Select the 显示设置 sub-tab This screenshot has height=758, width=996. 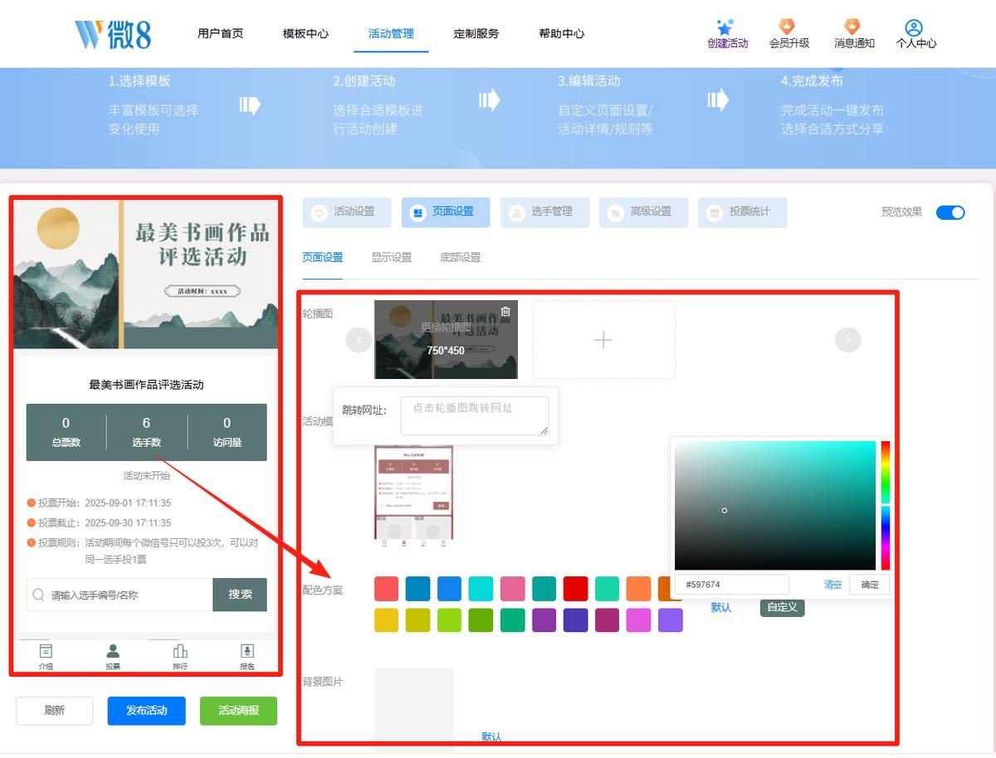(x=392, y=258)
